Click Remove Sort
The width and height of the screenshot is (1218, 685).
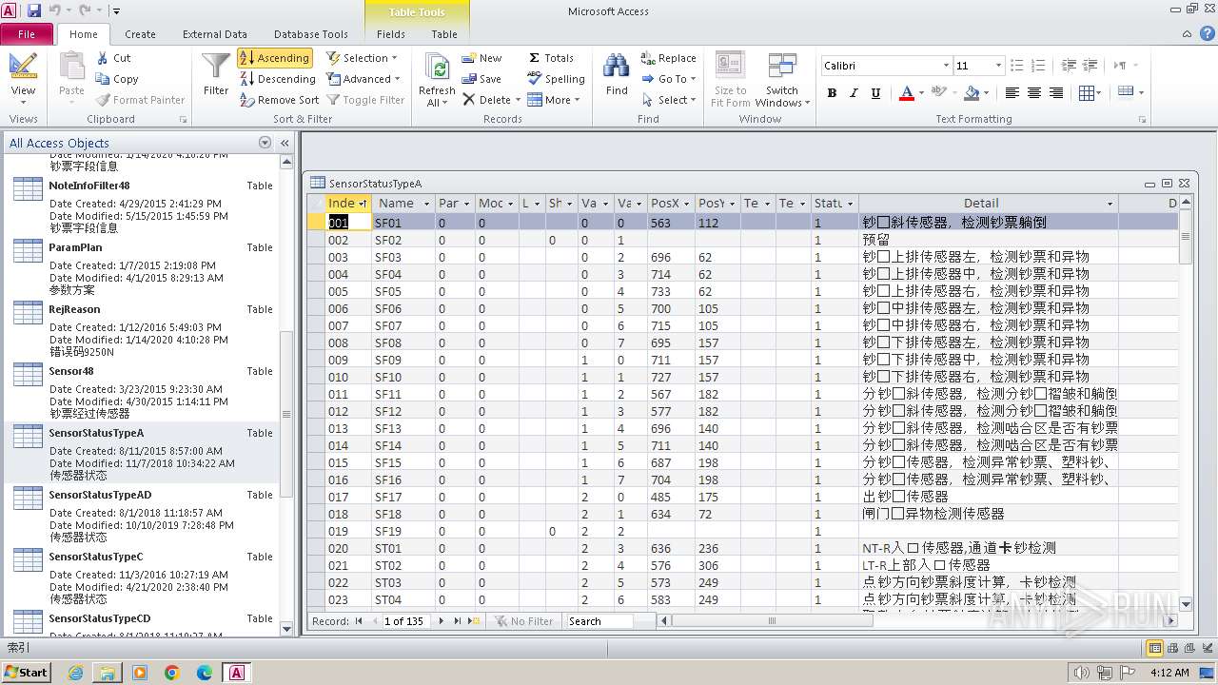coord(279,100)
